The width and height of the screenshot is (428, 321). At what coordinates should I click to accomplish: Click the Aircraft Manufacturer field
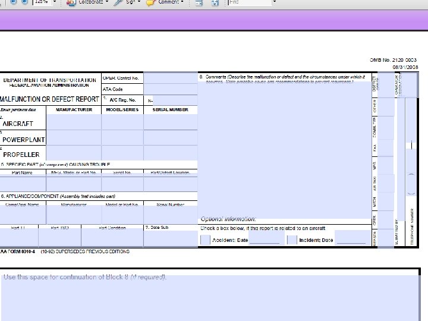[x=74, y=122]
